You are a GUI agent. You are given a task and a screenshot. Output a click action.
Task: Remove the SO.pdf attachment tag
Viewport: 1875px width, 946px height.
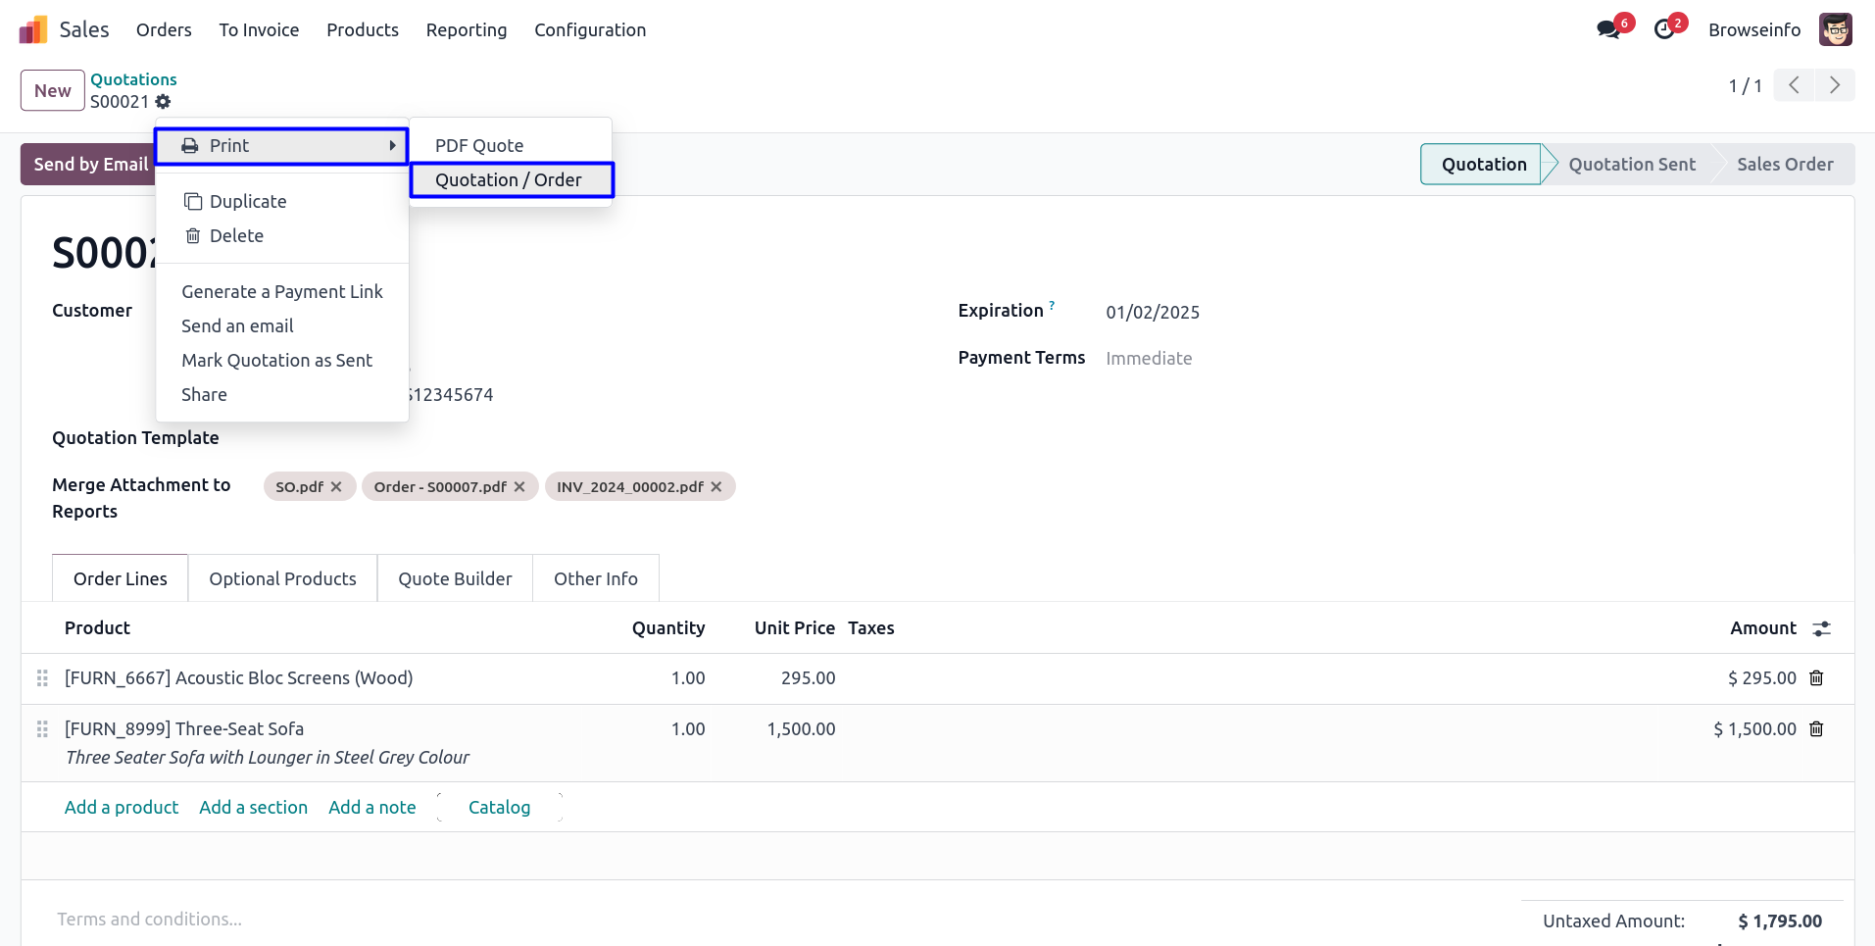[336, 487]
